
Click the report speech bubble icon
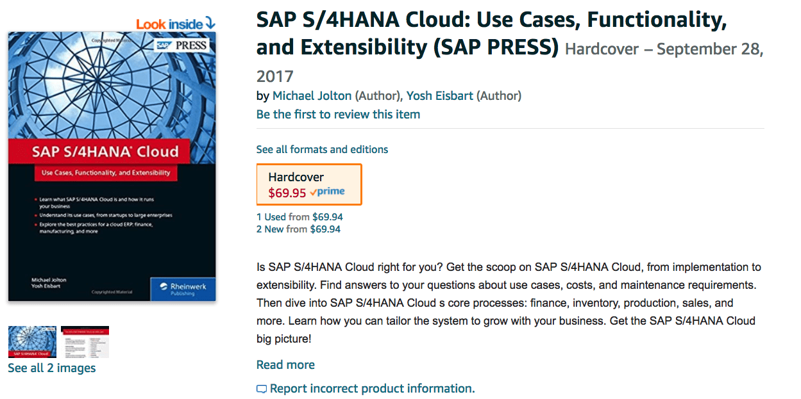pos(261,389)
